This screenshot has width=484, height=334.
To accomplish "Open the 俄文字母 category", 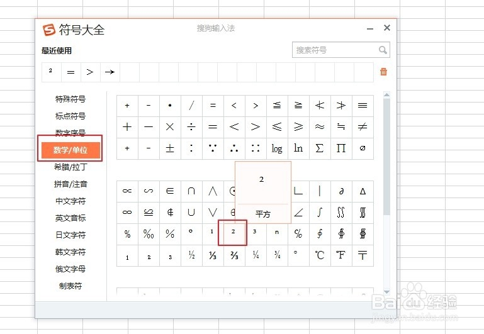I will coord(70,269).
